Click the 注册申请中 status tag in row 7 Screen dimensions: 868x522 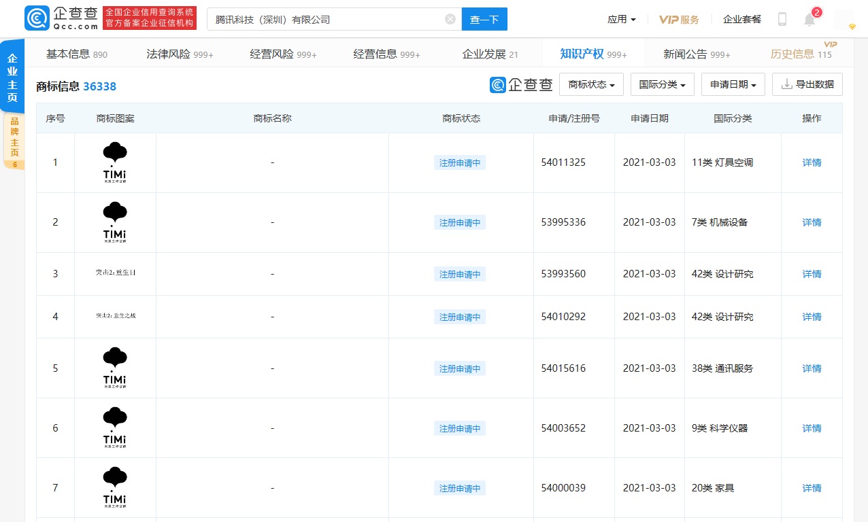click(x=460, y=488)
